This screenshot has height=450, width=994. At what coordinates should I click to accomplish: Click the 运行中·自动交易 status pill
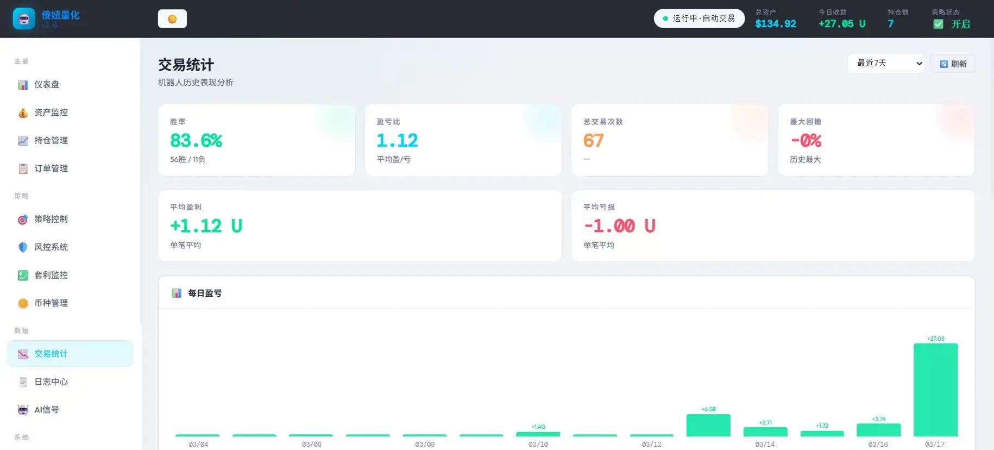tap(699, 18)
